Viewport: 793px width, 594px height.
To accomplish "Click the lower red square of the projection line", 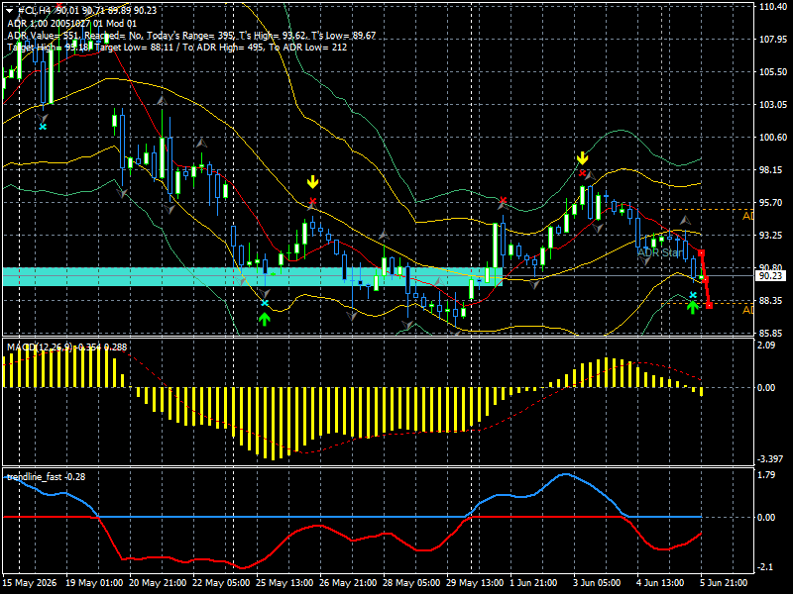I will pos(709,305).
